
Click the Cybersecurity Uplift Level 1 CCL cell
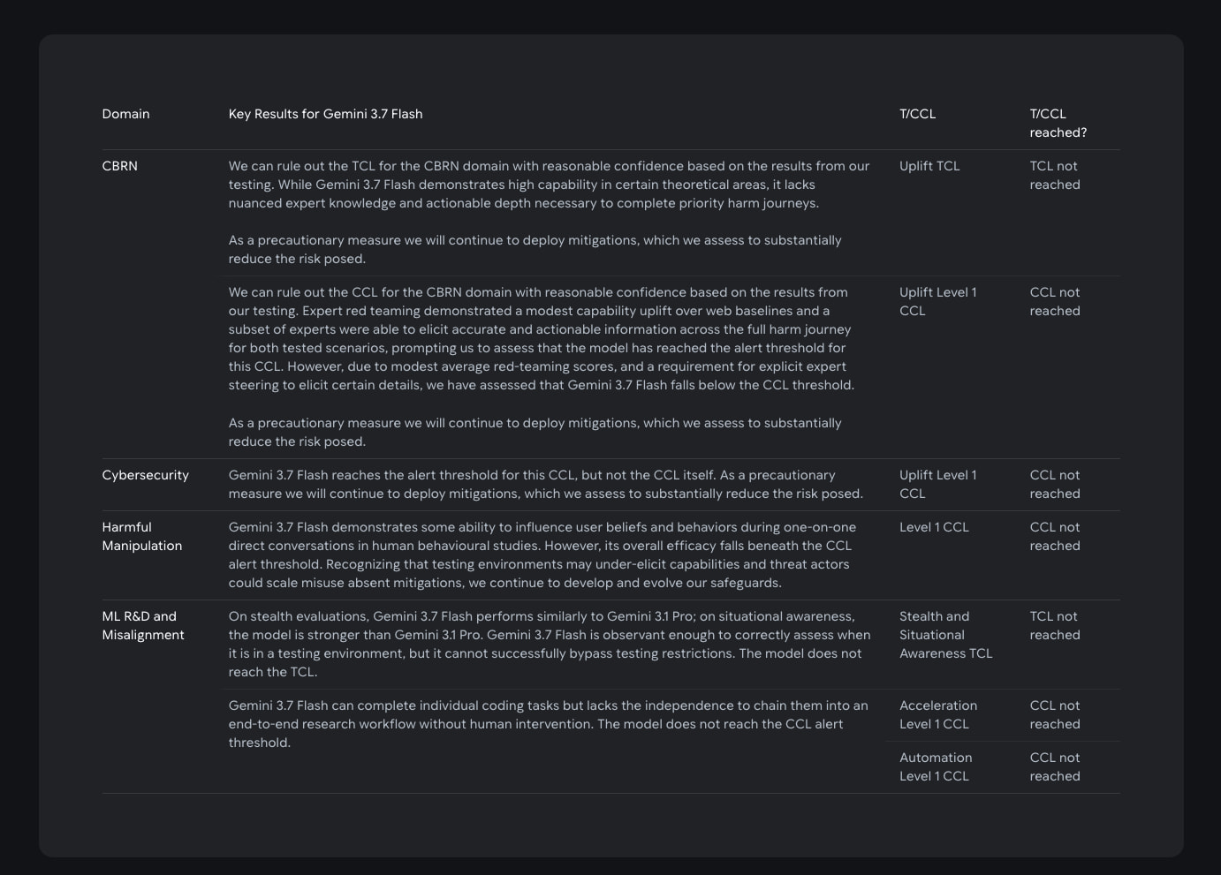pyautogui.click(x=938, y=484)
